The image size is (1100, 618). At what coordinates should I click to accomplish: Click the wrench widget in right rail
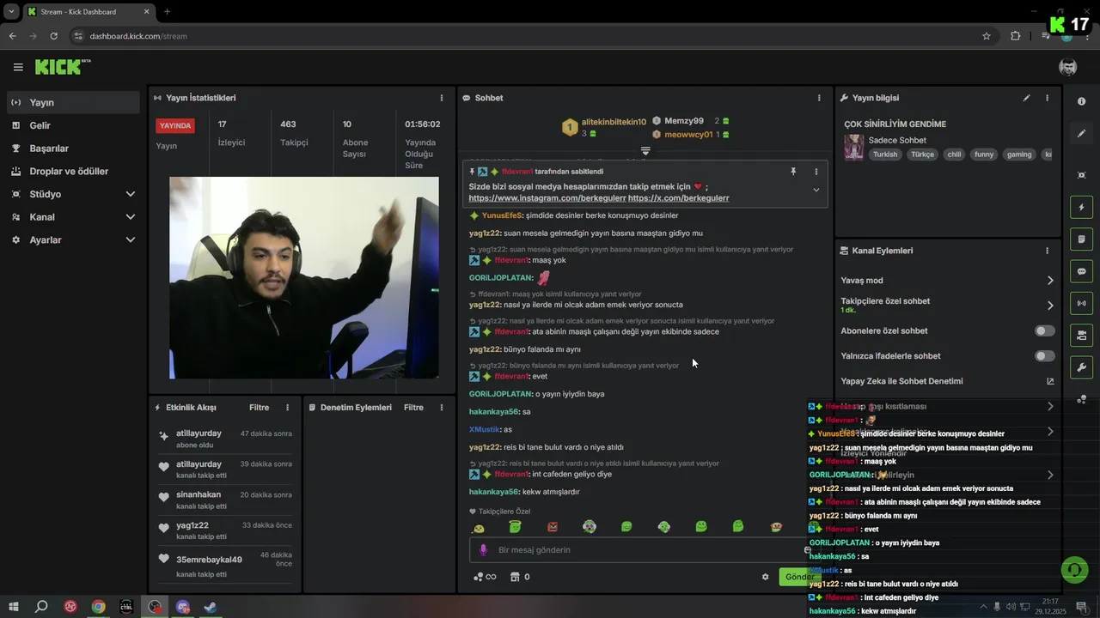click(1081, 367)
